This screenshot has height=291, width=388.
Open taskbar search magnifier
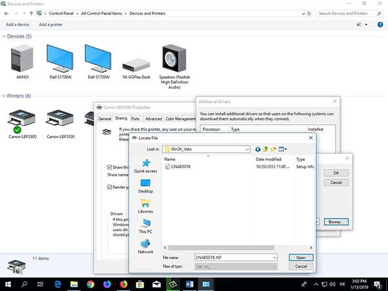coord(25,285)
